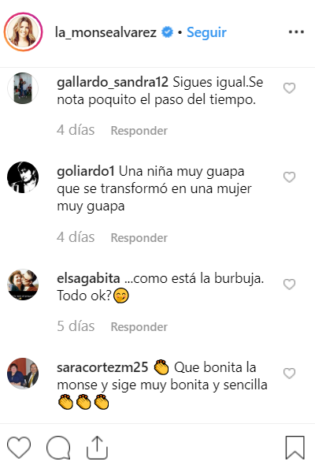Share the post via the share icon
This screenshot has height=465, width=315.
(97, 447)
